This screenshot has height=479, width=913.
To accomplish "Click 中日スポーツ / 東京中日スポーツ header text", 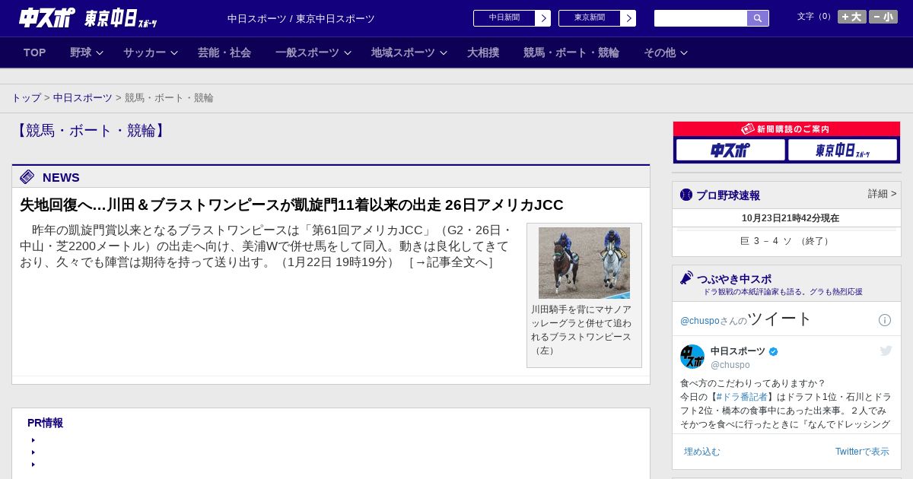I will tap(301, 19).
